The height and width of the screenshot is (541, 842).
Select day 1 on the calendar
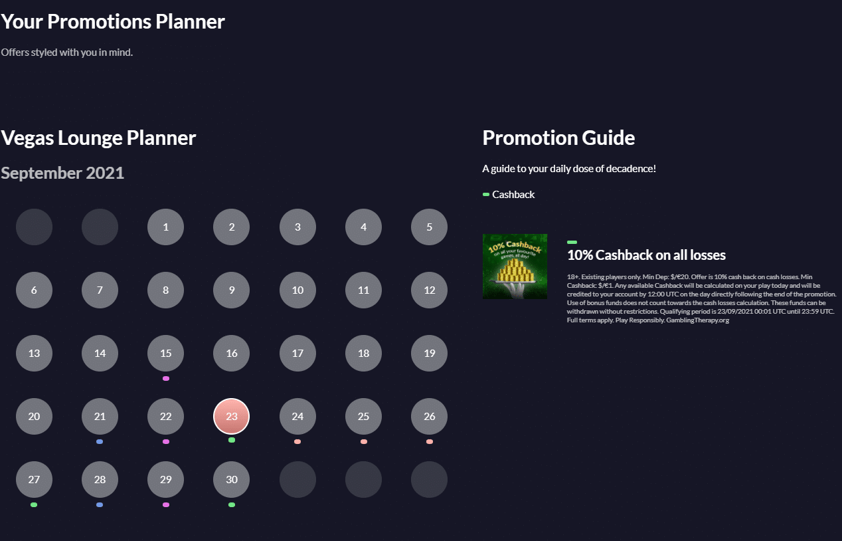click(x=165, y=227)
